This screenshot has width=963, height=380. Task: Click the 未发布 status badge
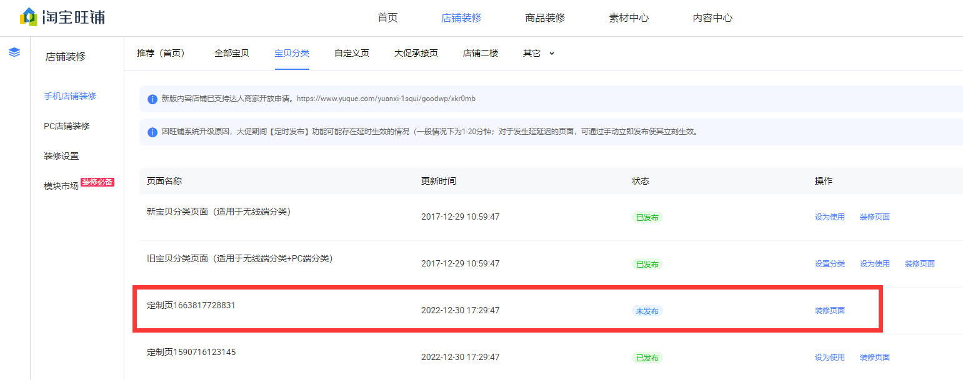point(647,311)
